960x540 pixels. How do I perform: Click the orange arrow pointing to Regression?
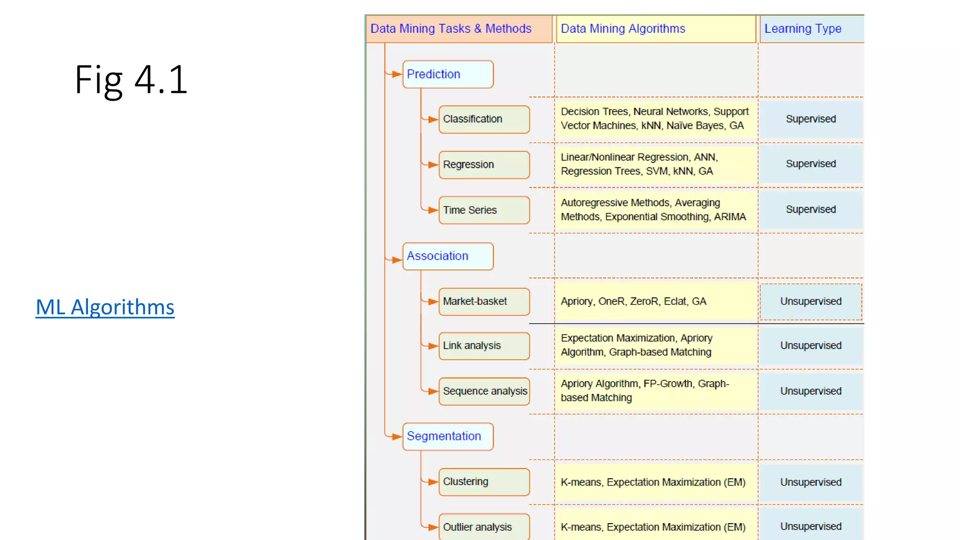tap(433, 165)
